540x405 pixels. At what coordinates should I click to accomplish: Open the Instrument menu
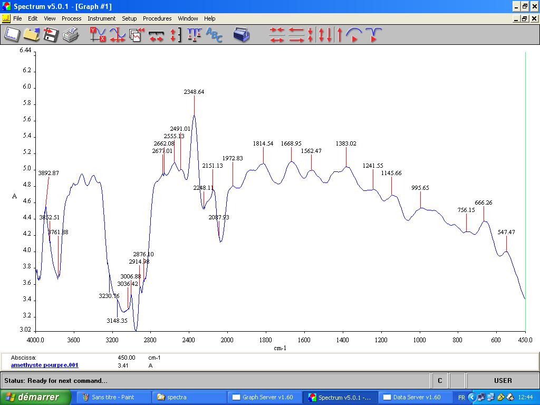tap(101, 18)
